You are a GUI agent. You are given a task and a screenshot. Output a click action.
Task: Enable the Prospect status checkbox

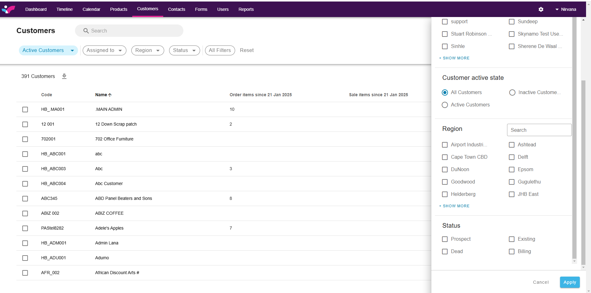coord(445,239)
